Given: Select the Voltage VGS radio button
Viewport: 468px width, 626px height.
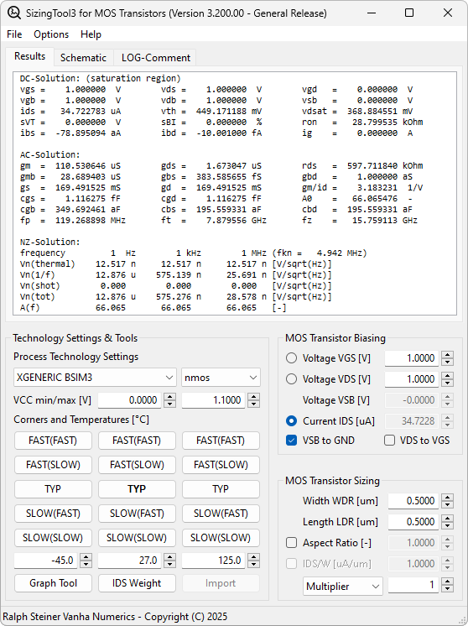Looking at the screenshot, I should tap(291, 358).
